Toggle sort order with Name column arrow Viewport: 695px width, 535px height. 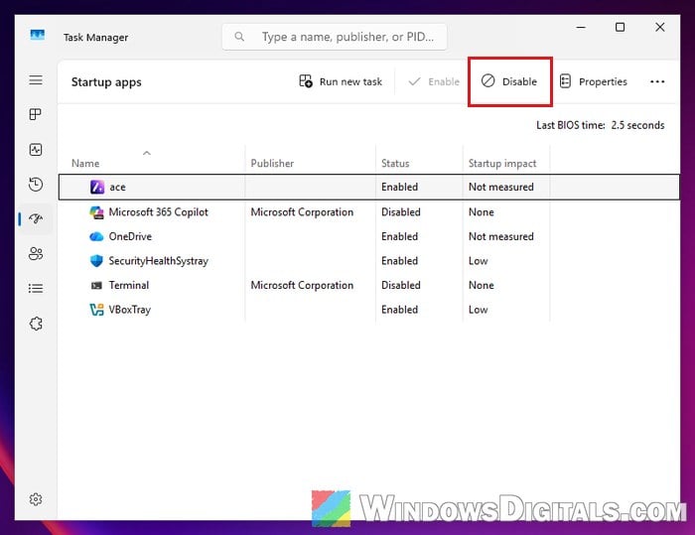coord(147,153)
